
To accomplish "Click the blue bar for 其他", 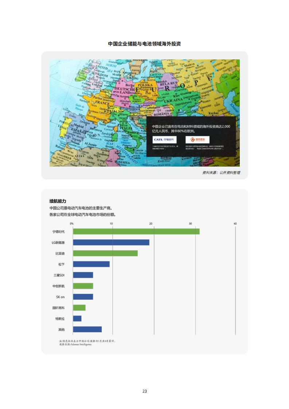I will tap(87, 330).
